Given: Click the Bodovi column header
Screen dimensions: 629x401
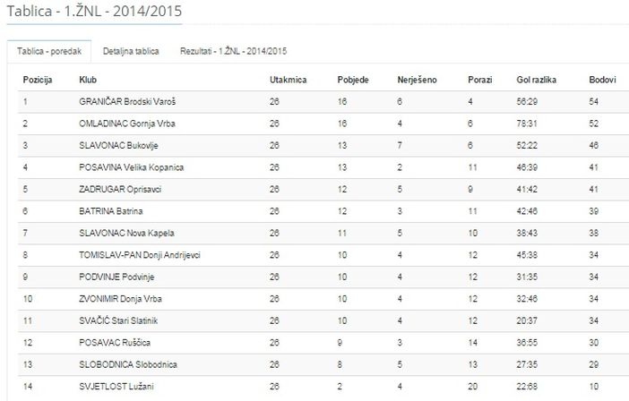Looking at the screenshot, I should (602, 80).
